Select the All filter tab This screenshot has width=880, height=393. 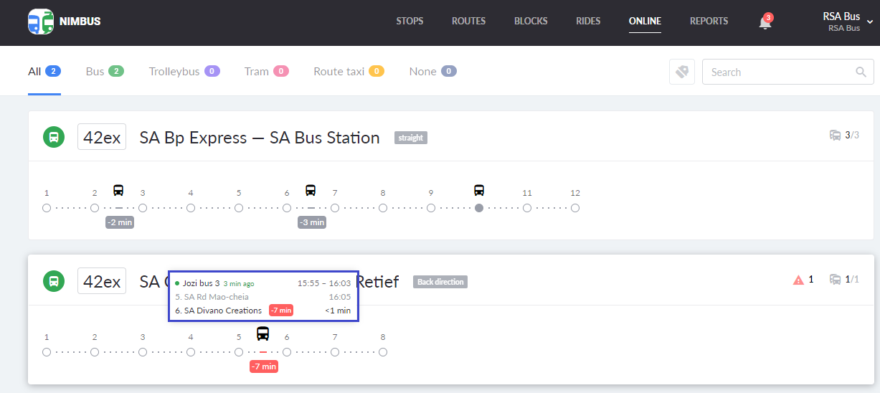coord(44,71)
